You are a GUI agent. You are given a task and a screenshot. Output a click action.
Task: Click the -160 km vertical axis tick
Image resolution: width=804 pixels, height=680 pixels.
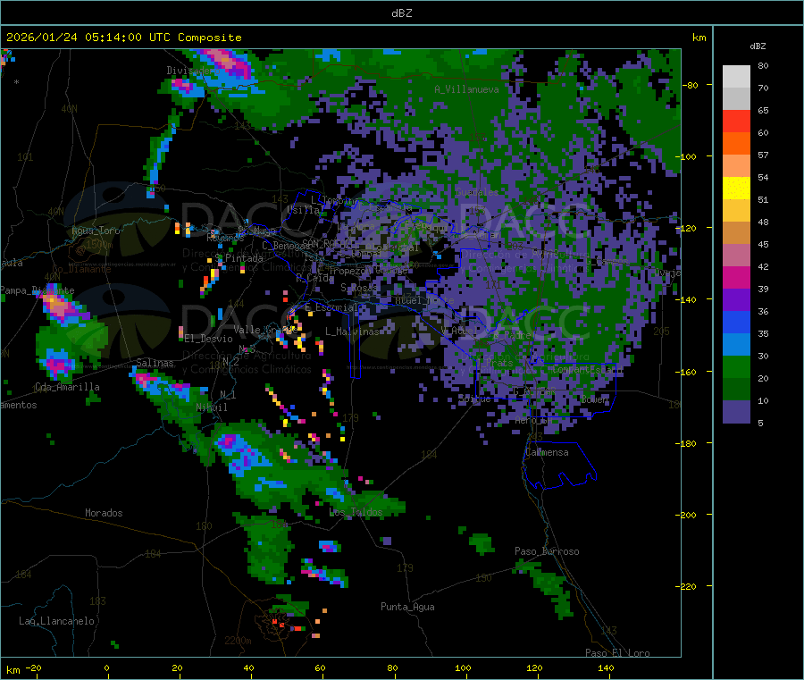coord(688,372)
